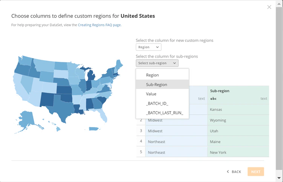Click the scrollbar up arrow
283x182 pixels.
pos(279,3)
